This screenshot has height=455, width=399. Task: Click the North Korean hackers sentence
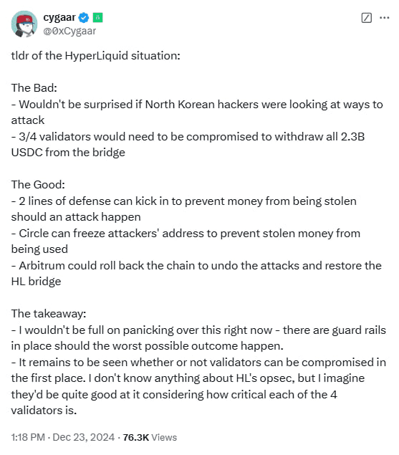tap(197, 112)
